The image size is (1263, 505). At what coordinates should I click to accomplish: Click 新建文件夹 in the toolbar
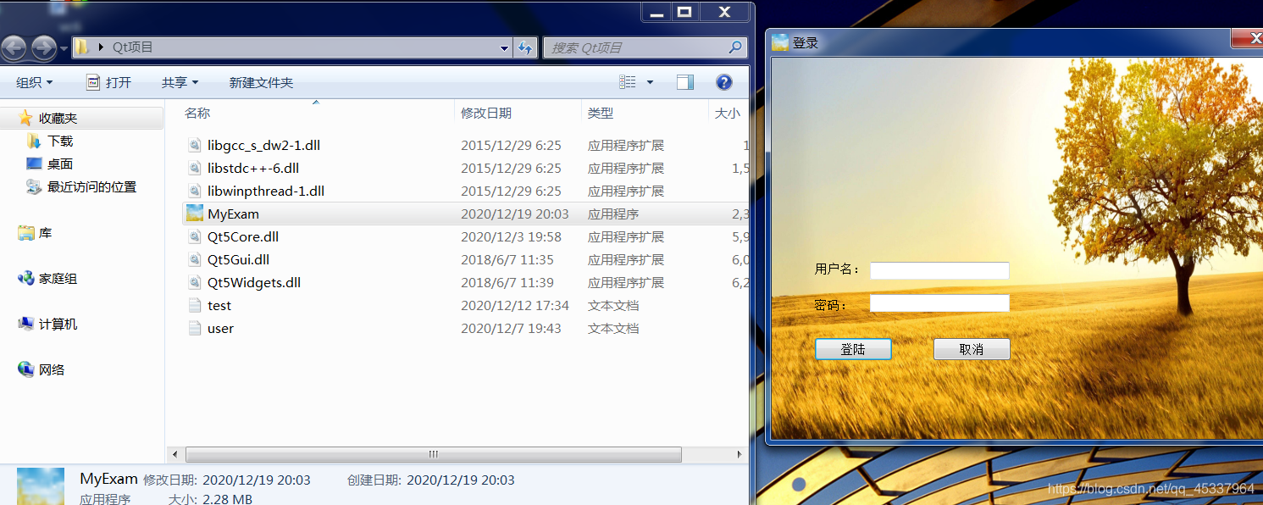pyautogui.click(x=261, y=82)
